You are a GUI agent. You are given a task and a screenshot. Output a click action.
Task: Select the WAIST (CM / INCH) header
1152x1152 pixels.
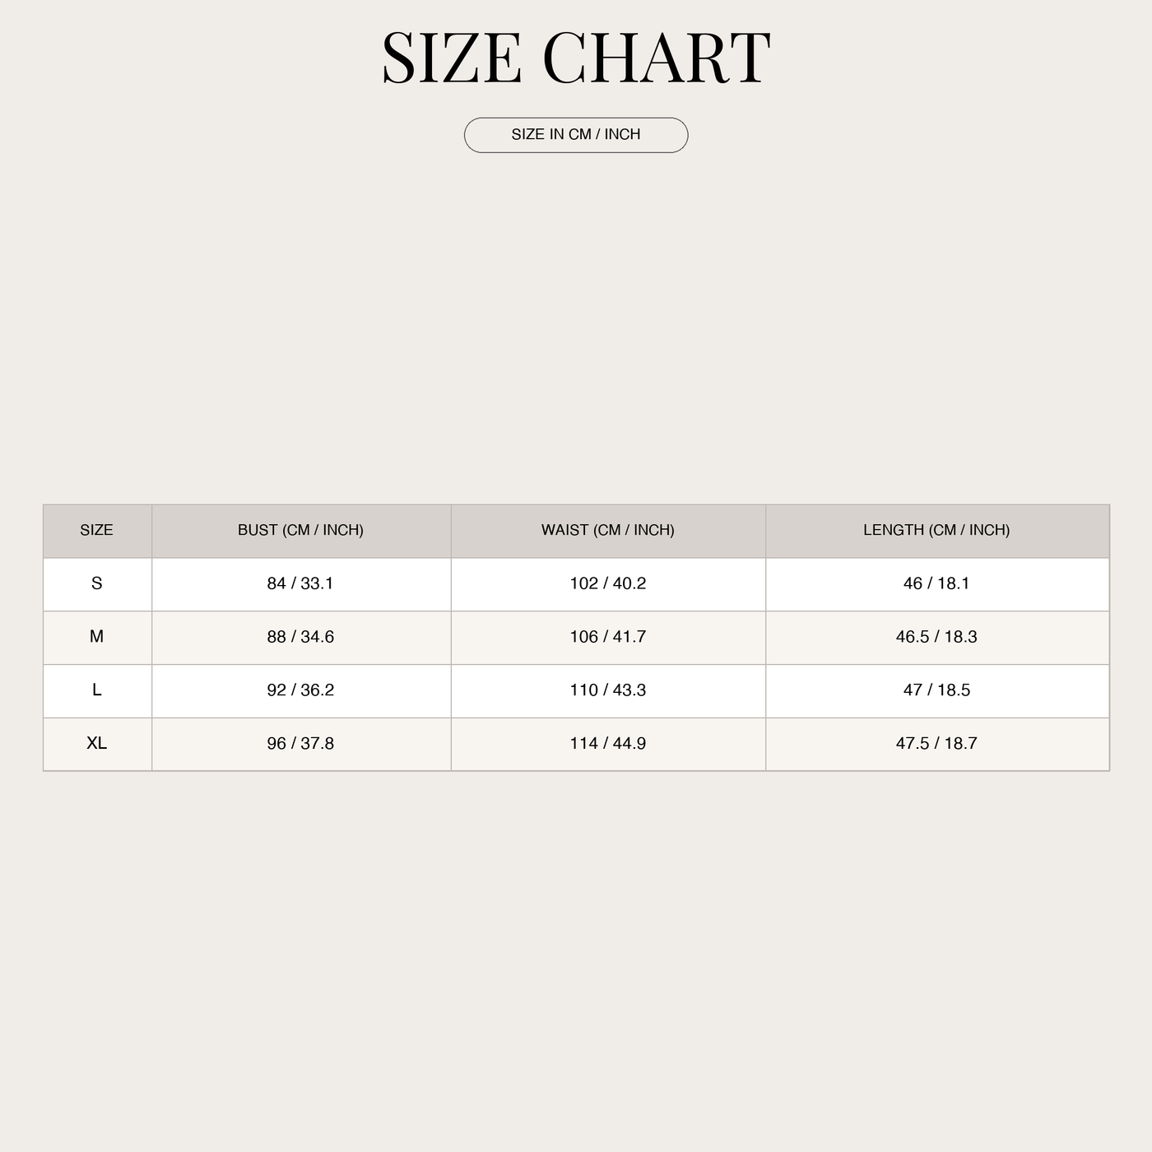[608, 531]
